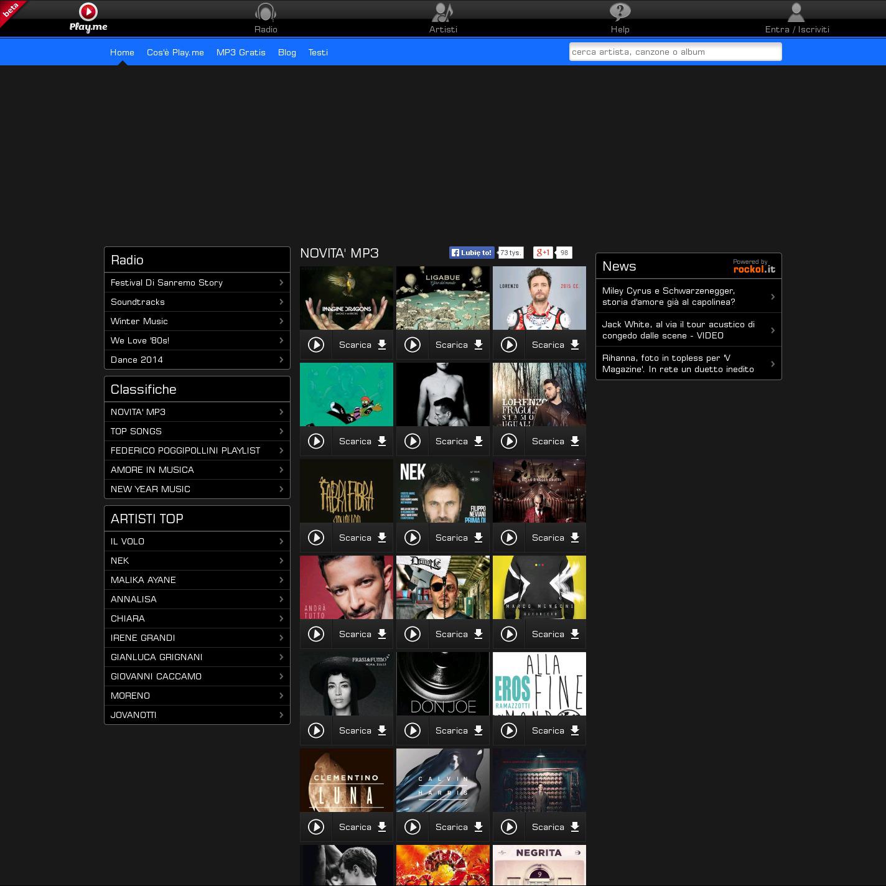Play the Imagine Dragons album
Screen dimensions: 886x886
(x=316, y=345)
